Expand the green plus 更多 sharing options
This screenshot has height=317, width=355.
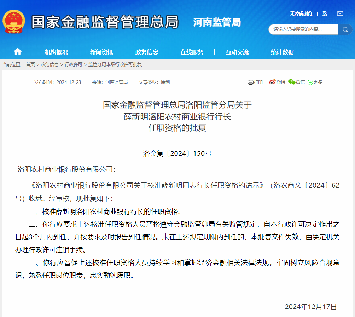(310, 82)
